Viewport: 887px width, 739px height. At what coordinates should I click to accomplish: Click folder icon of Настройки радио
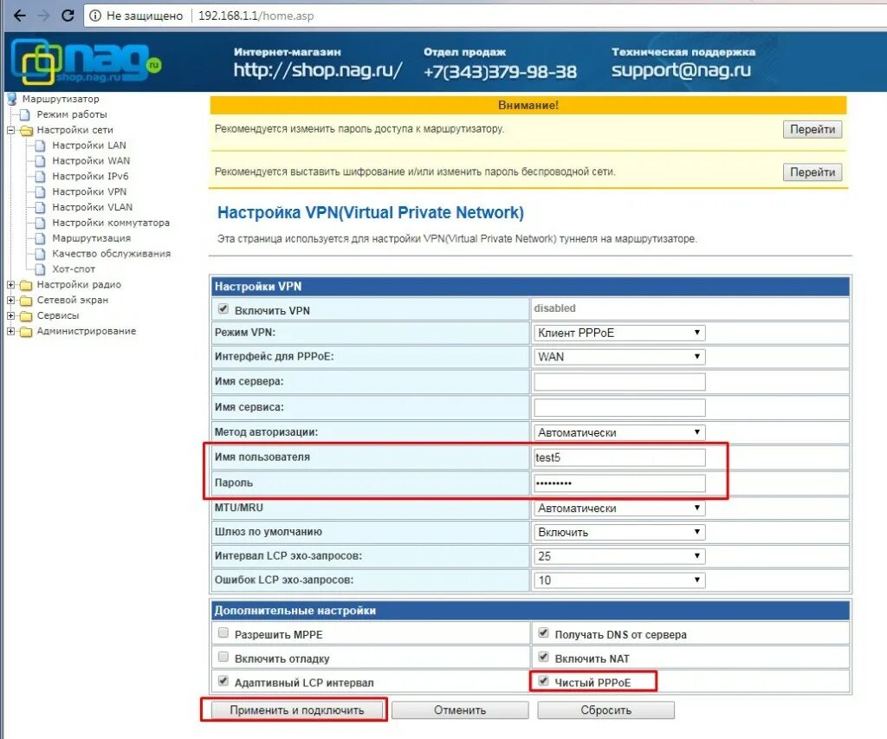pyautogui.click(x=26, y=285)
